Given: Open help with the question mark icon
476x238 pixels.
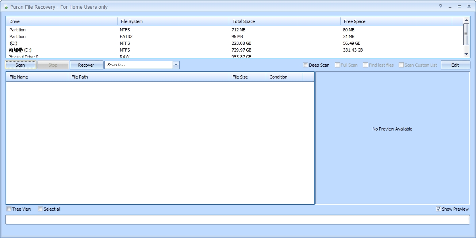Looking at the screenshot, I should tap(440, 6).
